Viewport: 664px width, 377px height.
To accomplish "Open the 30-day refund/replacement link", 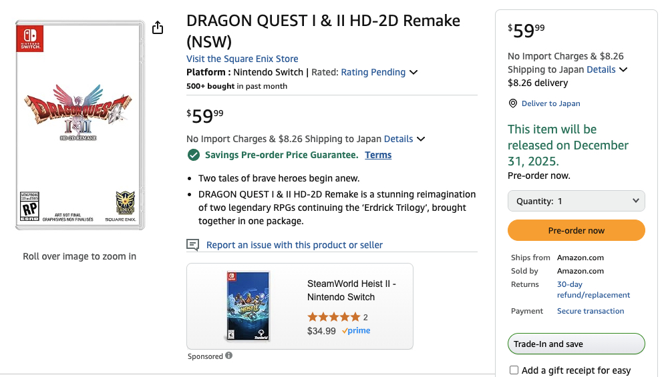I will pos(593,290).
